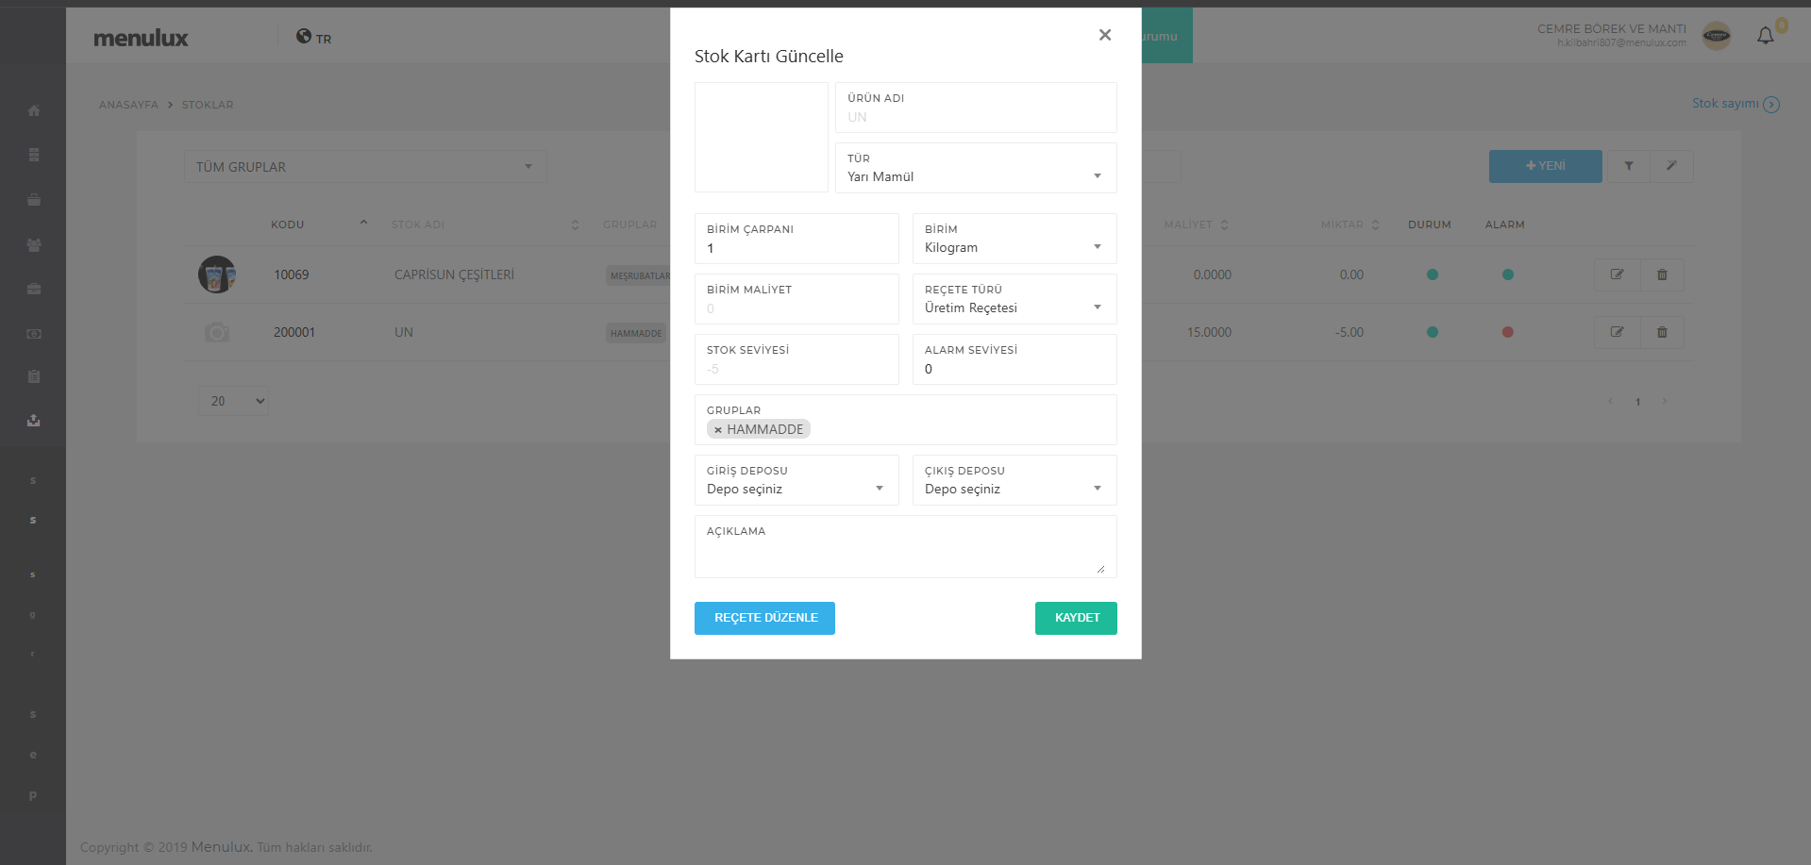Click the menulux logo
Screen dimensions: 1811x865
141,38
